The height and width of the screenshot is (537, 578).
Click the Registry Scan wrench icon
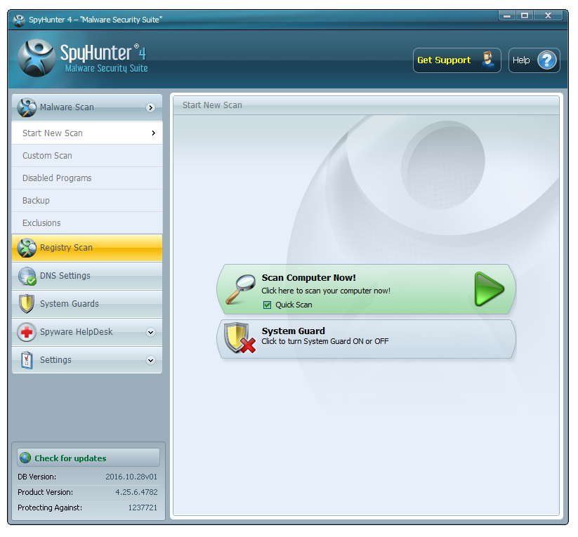click(27, 248)
